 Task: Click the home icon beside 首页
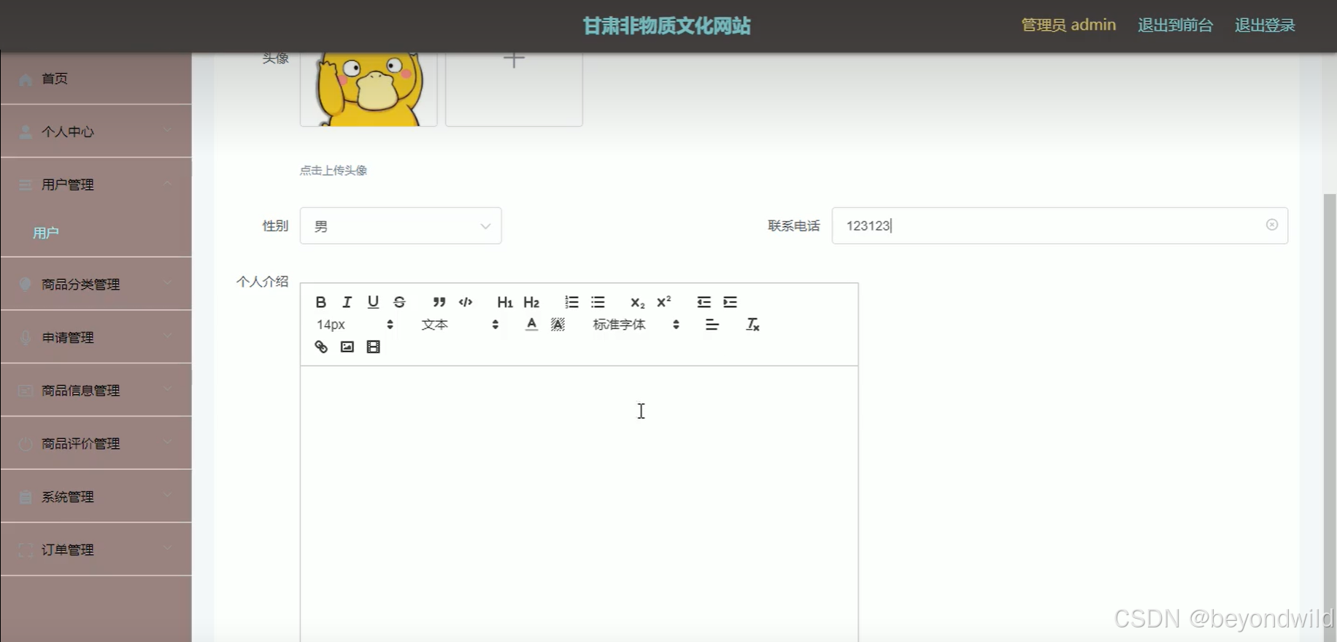point(26,79)
